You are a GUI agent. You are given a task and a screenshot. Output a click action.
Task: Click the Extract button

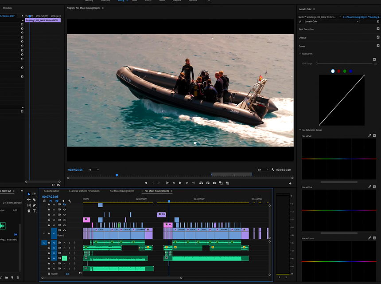(208, 183)
